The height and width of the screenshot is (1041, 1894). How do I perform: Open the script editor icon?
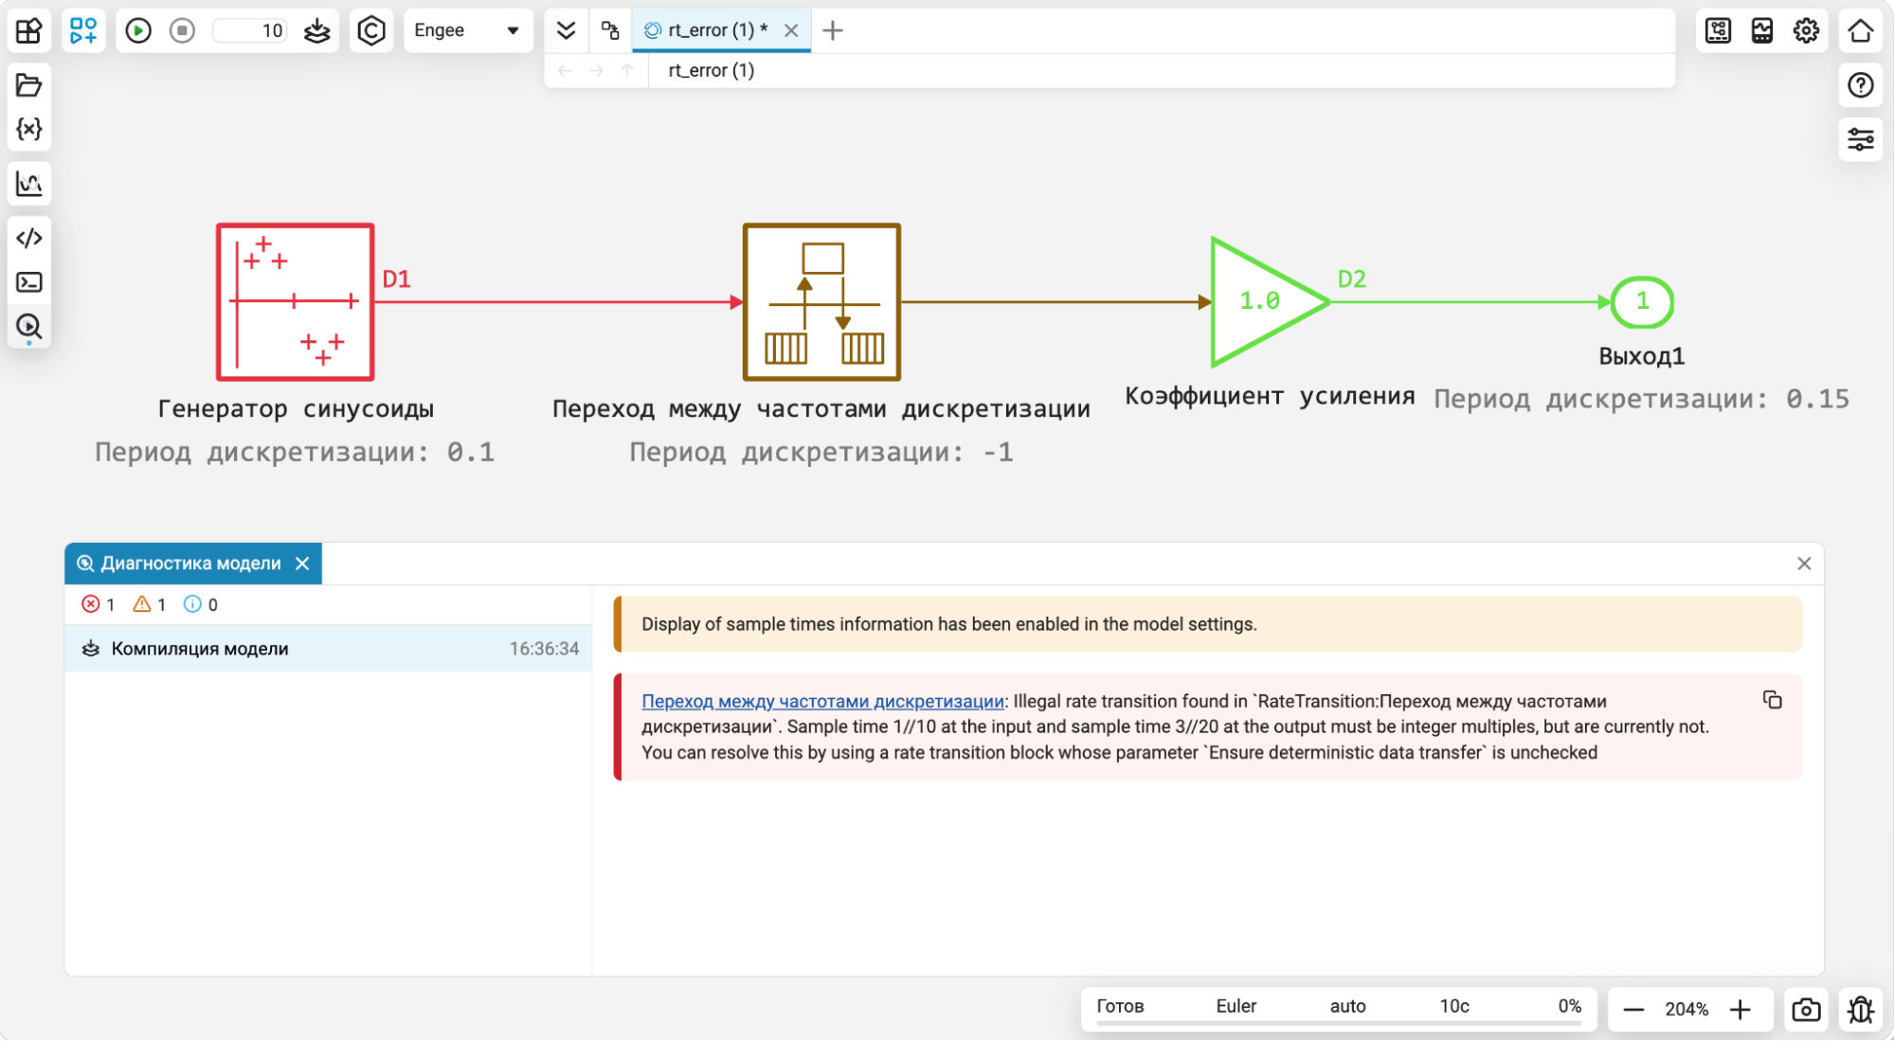[29, 238]
